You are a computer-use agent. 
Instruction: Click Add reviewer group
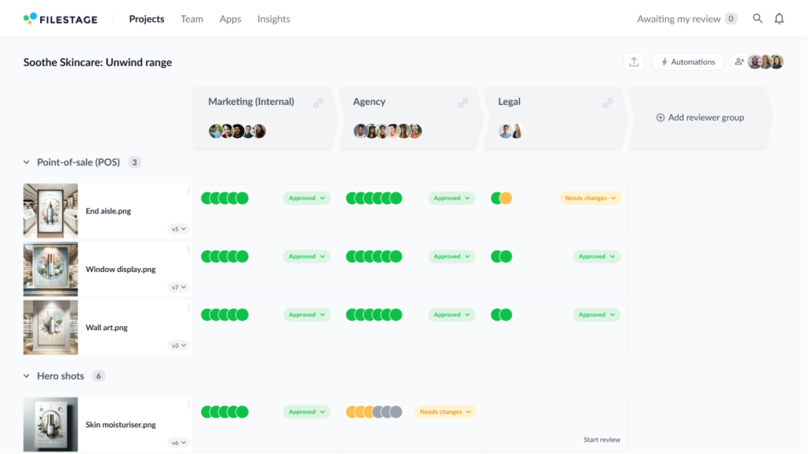(700, 117)
